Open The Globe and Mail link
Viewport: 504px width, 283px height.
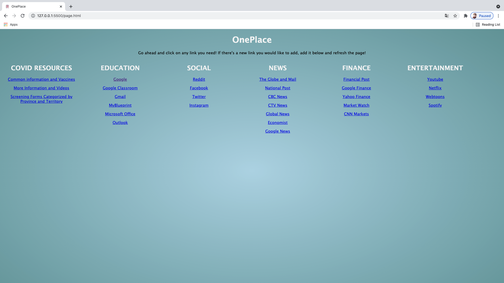pyautogui.click(x=278, y=79)
